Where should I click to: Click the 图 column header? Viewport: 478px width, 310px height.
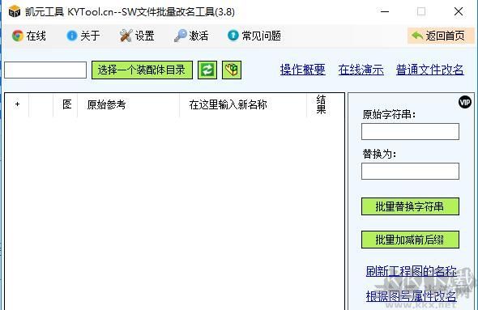point(66,104)
